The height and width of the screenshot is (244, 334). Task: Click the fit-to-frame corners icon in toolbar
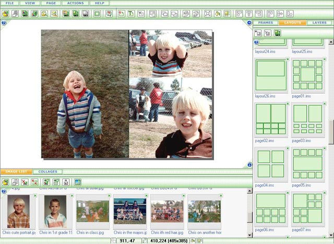pyautogui.click(x=208, y=14)
